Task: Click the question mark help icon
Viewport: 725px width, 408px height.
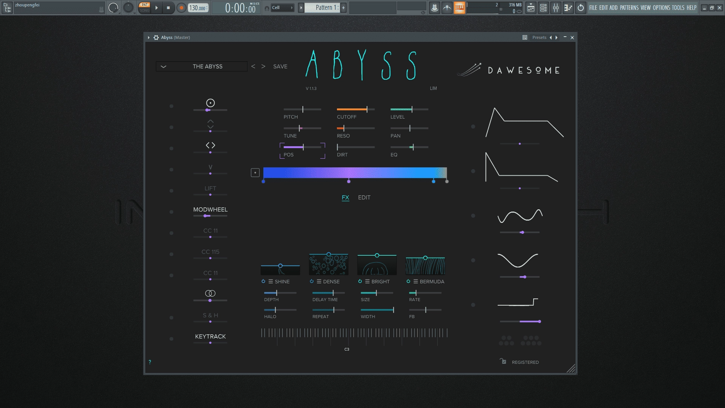Action: (150, 362)
